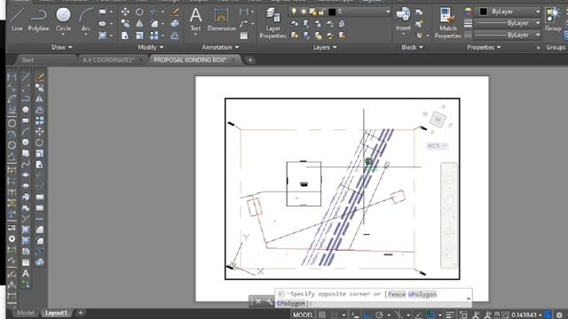Image resolution: width=568 pixels, height=319 pixels.
Task: Expand the Layers panel
Action: point(324,47)
